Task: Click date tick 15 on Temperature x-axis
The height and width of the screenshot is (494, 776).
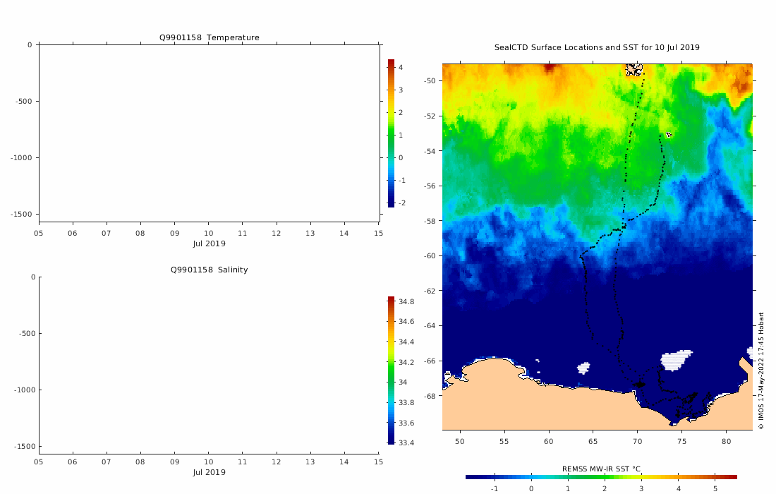Action: tap(378, 233)
